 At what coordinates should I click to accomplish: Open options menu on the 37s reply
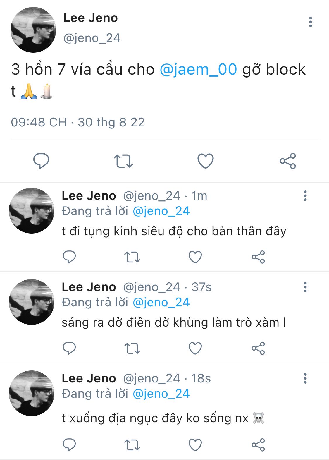tap(305, 287)
